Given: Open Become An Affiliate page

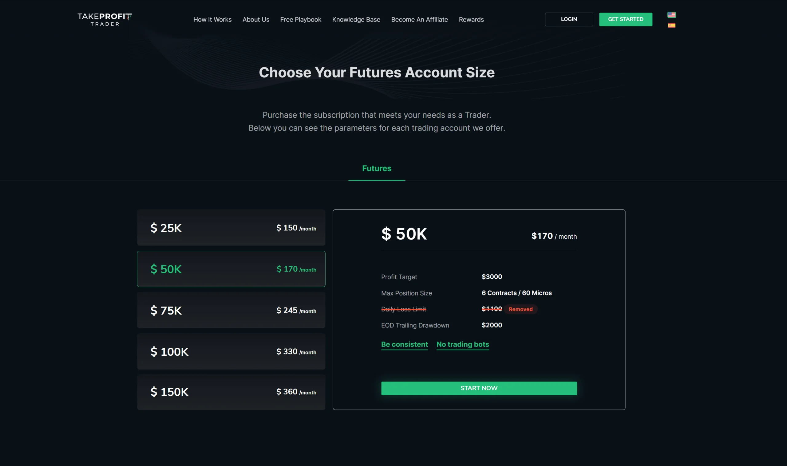Looking at the screenshot, I should pos(419,19).
